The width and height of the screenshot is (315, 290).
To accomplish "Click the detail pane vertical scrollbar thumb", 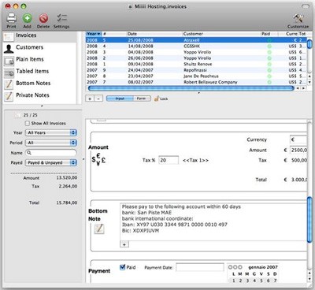I will point(309,220).
